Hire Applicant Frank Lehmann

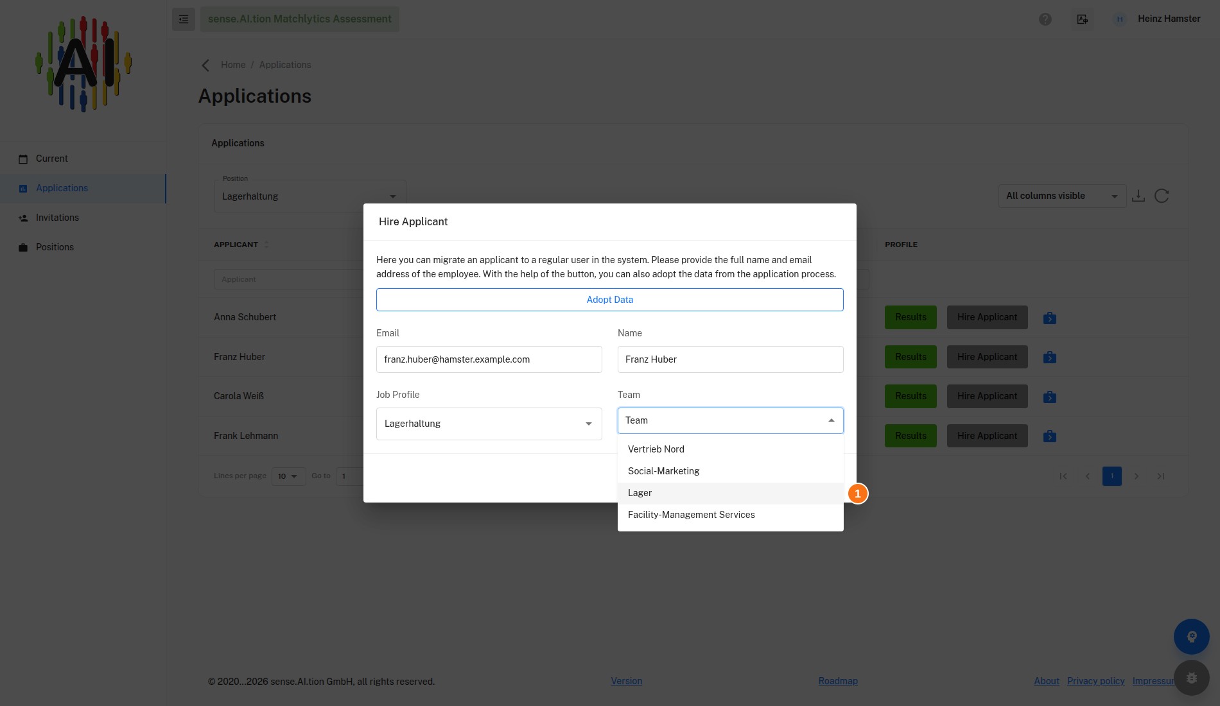[987, 436]
